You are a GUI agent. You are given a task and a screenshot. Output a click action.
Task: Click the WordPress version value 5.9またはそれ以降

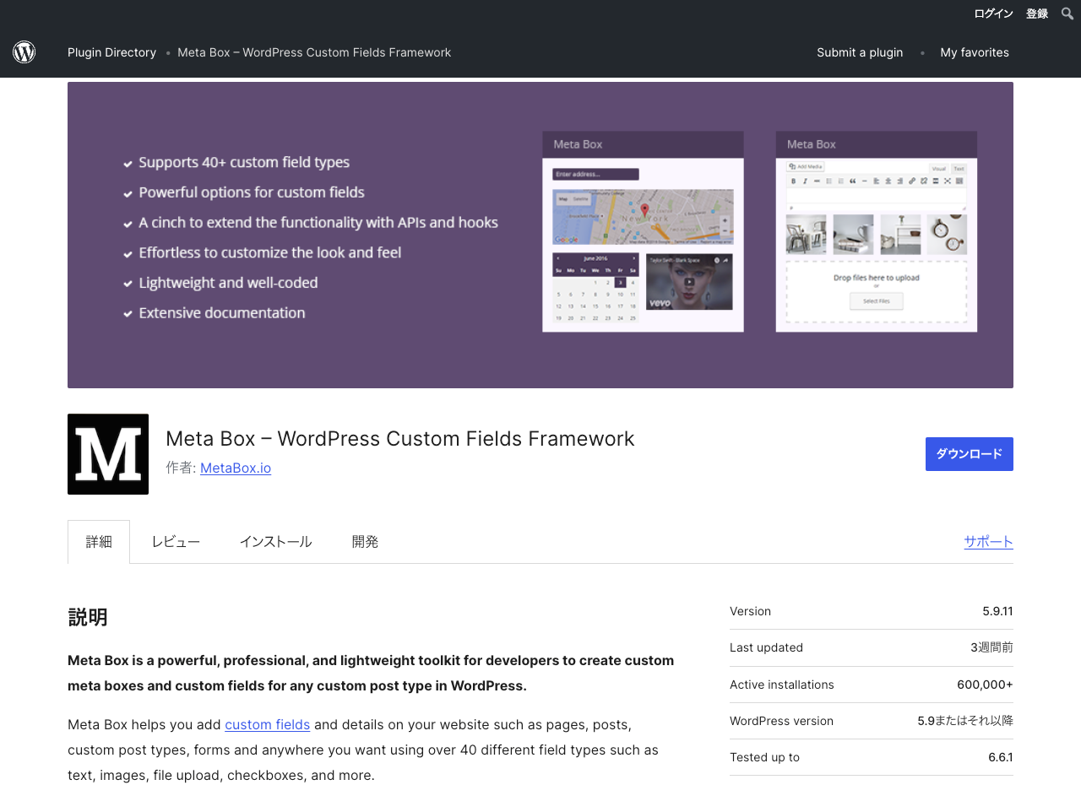(965, 721)
